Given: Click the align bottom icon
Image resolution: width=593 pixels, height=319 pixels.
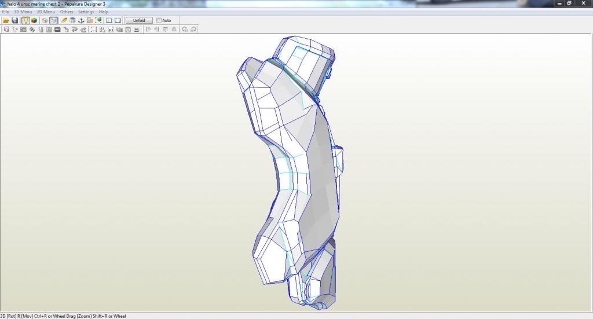Looking at the screenshot, I should (x=174, y=29).
